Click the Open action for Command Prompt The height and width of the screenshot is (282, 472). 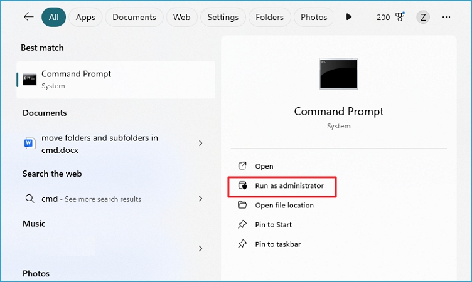[264, 166]
